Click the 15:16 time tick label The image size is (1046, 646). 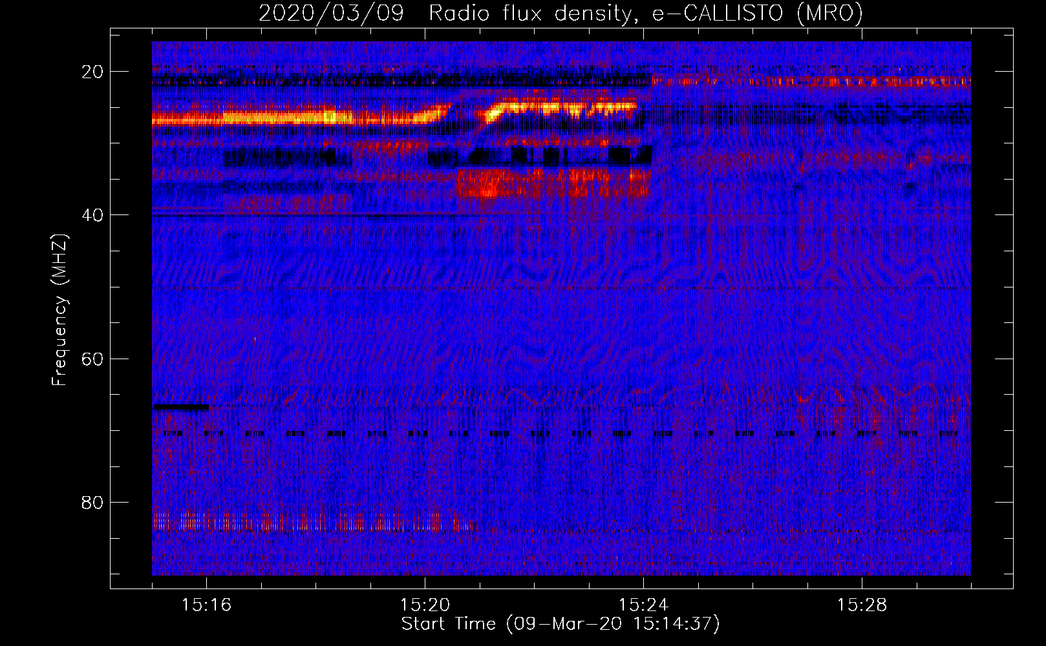click(x=206, y=605)
